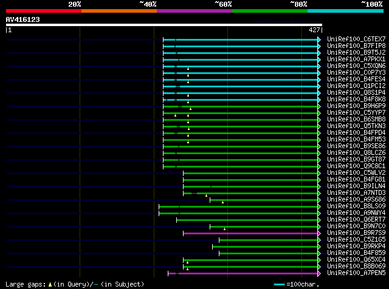The image size is (389, 289).
Task: Select the UniRef100_B9ILN4 label
Action: 356,186
